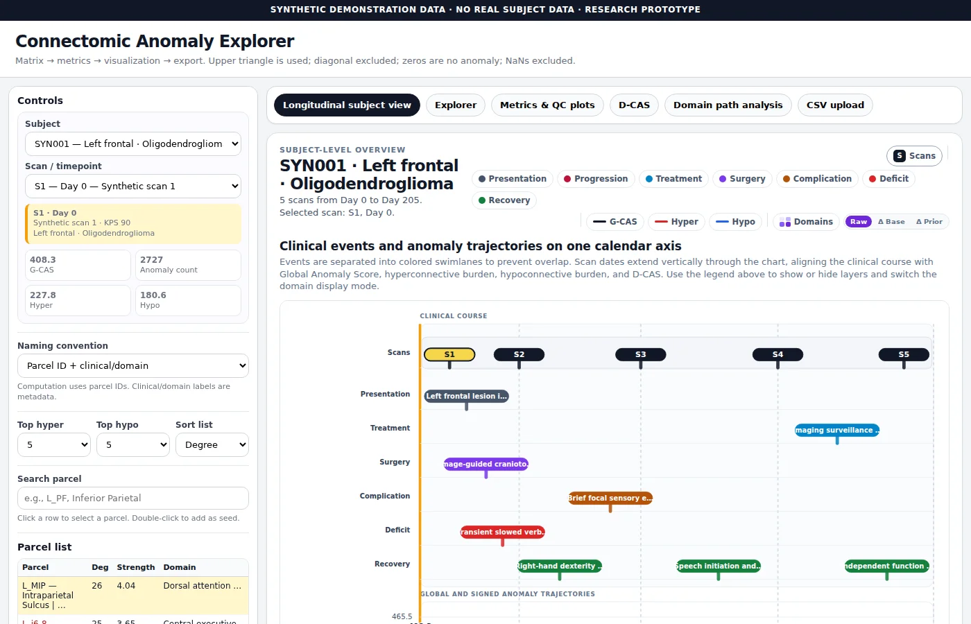The height and width of the screenshot is (624, 971).
Task: Click the 'Left frontal lesion' presentation event
Action: pyautogui.click(x=466, y=397)
